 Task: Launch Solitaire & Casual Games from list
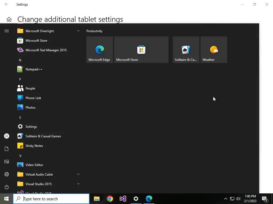coord(49,136)
